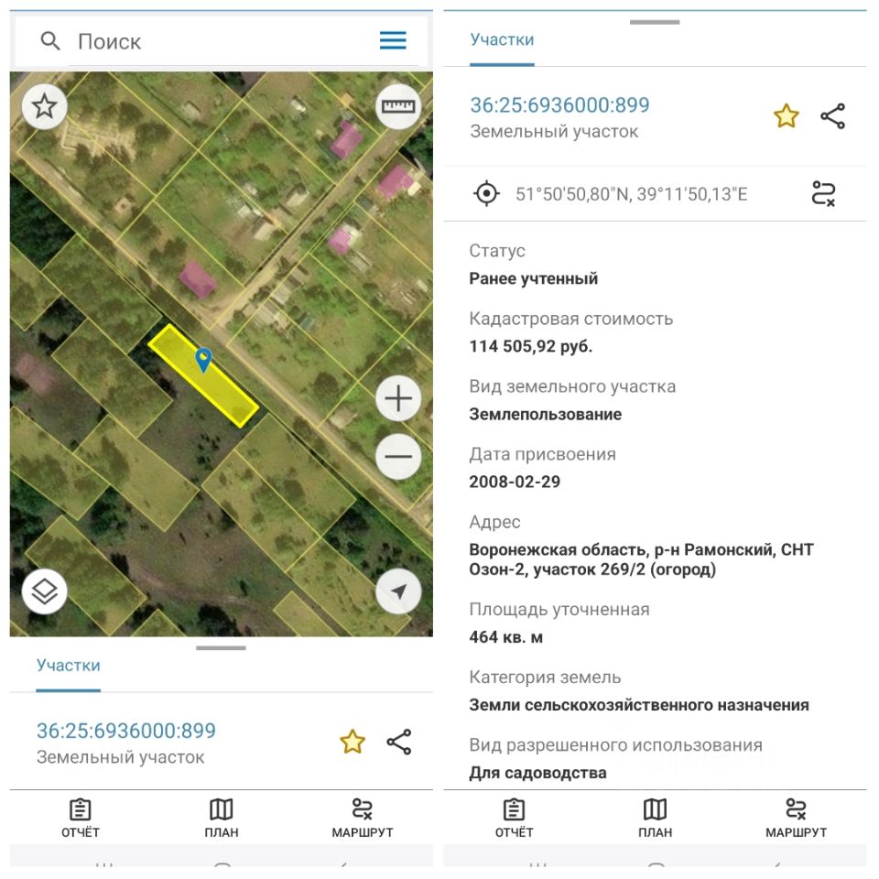
Task: Click Земельный участок label in left panel
Action: click(121, 757)
